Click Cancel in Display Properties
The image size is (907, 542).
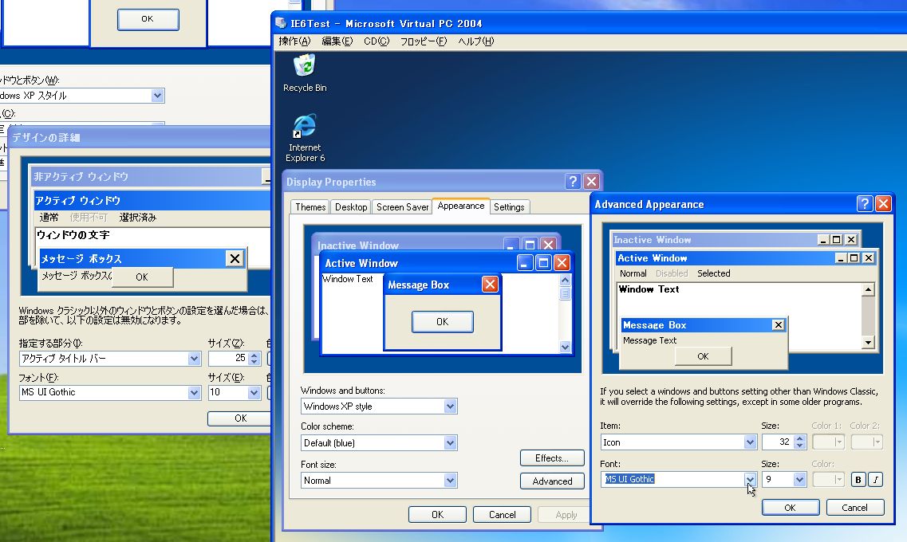pyautogui.click(x=502, y=515)
